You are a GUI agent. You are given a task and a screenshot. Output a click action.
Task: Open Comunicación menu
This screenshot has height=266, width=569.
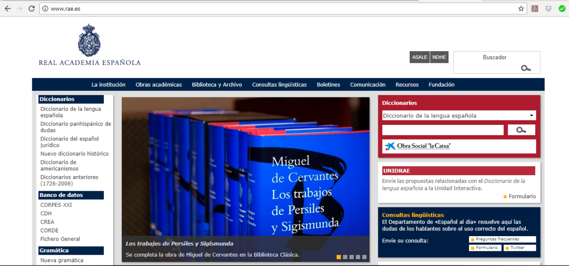tap(368, 85)
